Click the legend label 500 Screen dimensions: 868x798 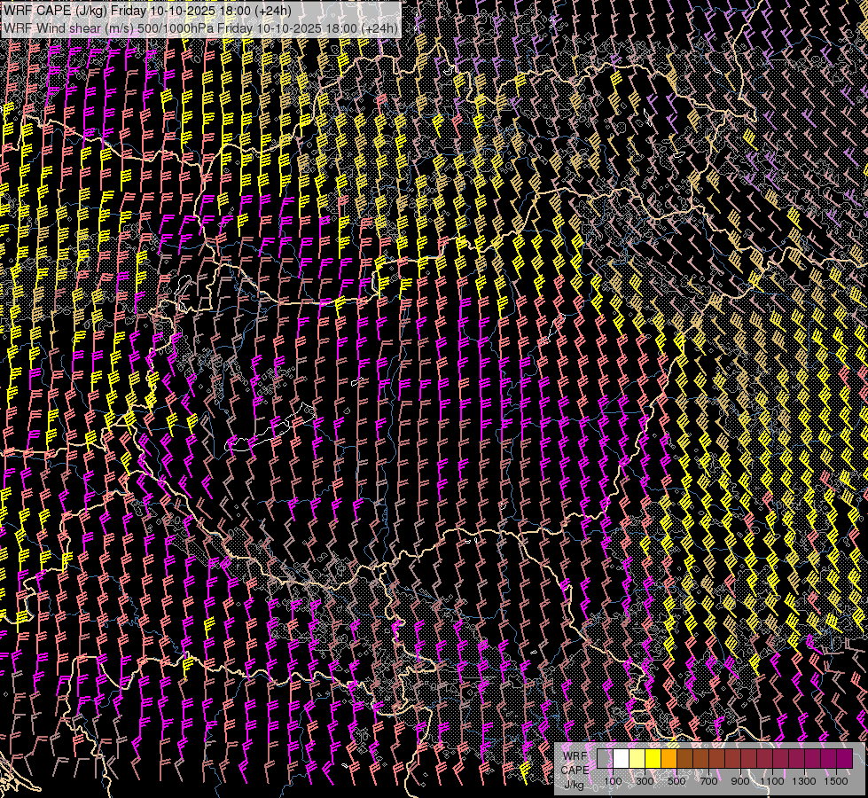pyautogui.click(x=676, y=781)
